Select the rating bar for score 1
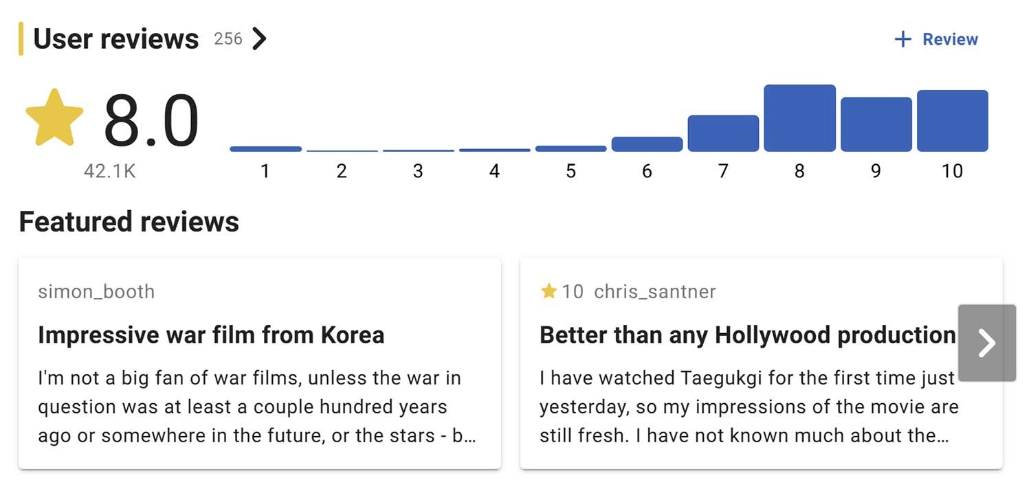 (x=265, y=148)
